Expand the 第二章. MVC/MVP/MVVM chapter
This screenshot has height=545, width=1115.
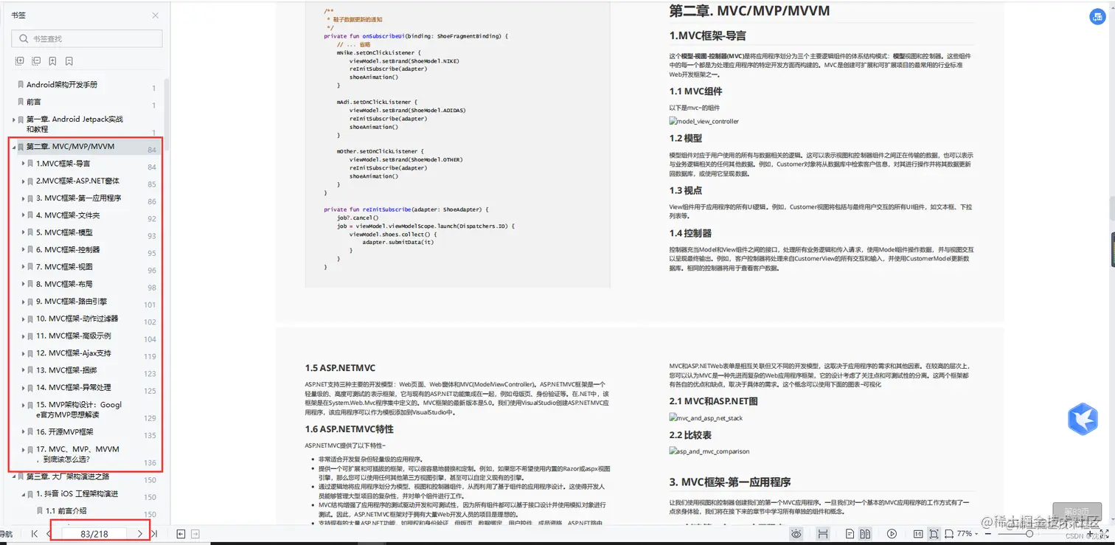[13, 146]
